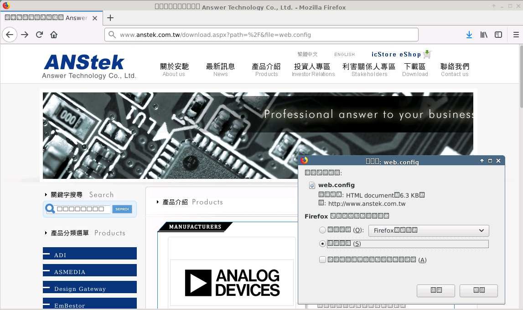Click the web.config filename in dialog

pyautogui.click(x=336, y=185)
